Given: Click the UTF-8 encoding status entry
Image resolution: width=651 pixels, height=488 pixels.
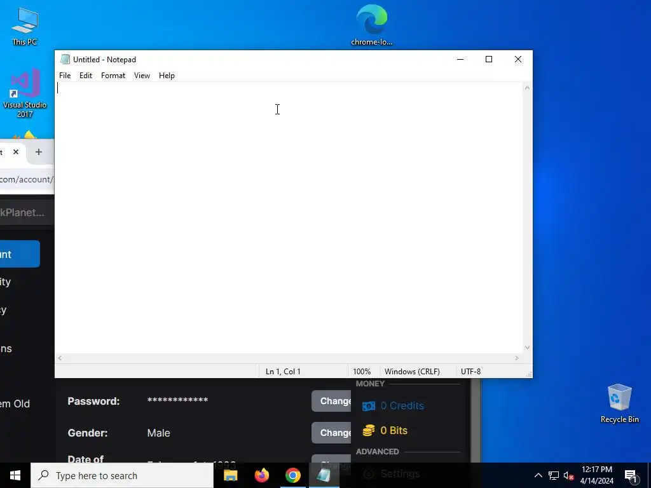Looking at the screenshot, I should [471, 371].
